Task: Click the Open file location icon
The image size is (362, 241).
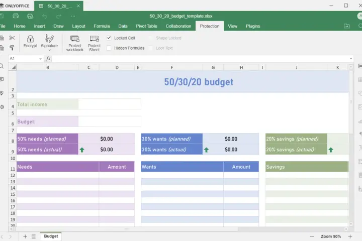Action: (x=346, y=26)
